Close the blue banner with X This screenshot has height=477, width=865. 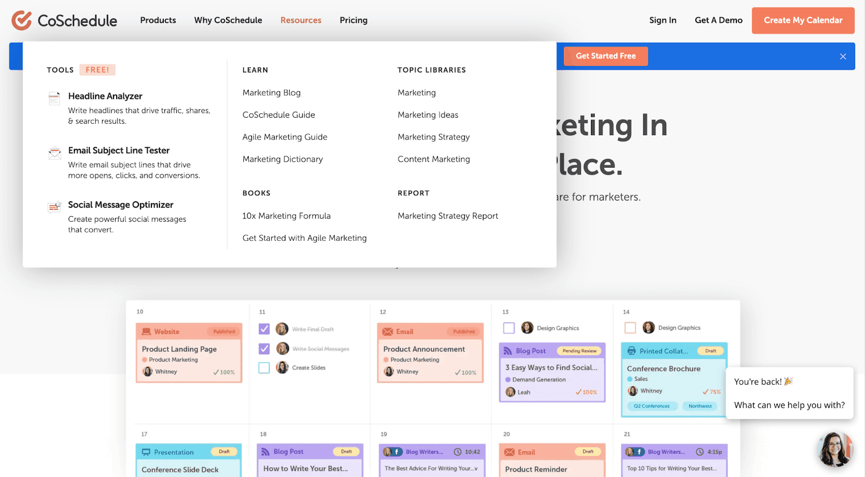pos(843,56)
